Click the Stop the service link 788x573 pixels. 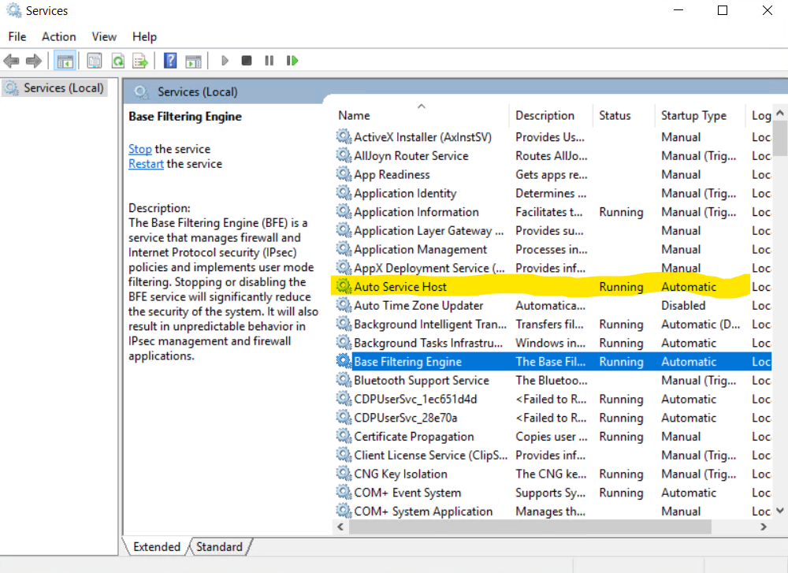pos(140,149)
